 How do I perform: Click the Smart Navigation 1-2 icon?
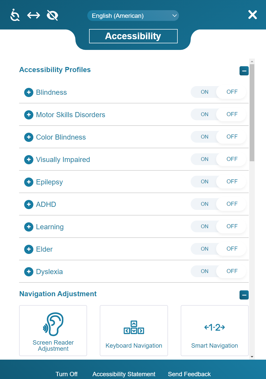[215, 327]
